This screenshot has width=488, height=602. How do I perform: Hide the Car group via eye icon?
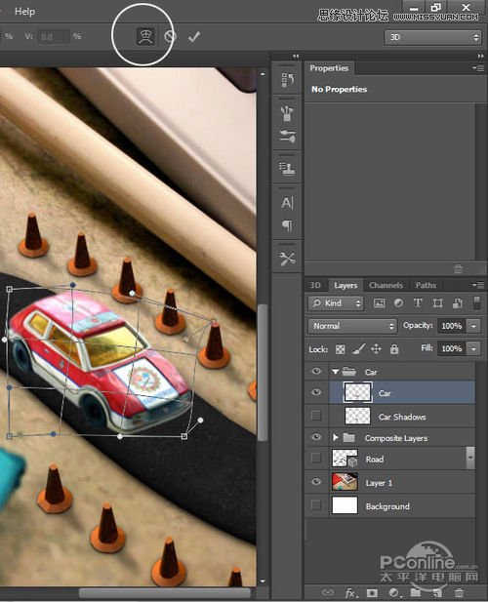pos(316,372)
